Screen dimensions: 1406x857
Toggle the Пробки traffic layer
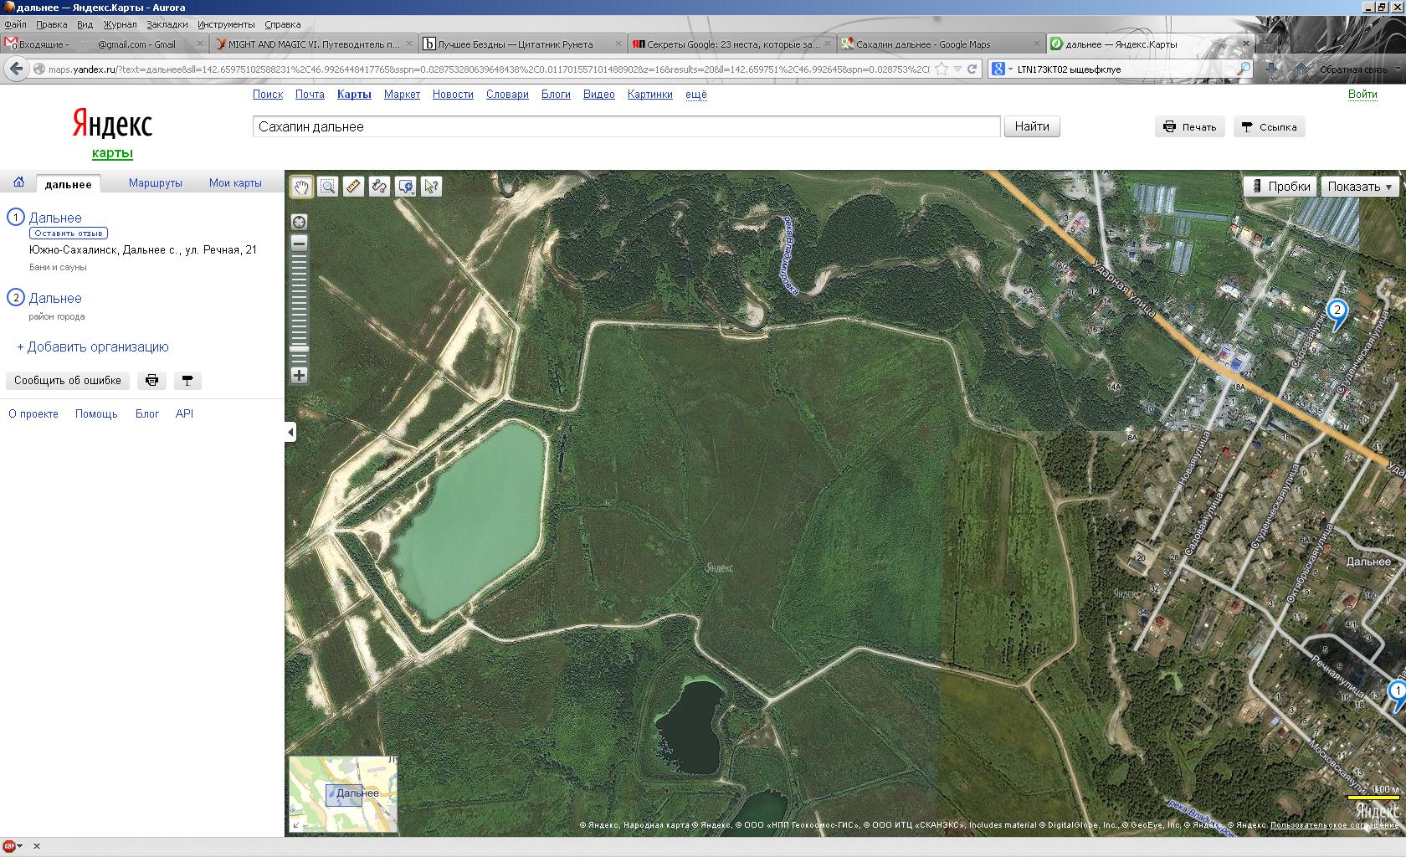(1280, 187)
